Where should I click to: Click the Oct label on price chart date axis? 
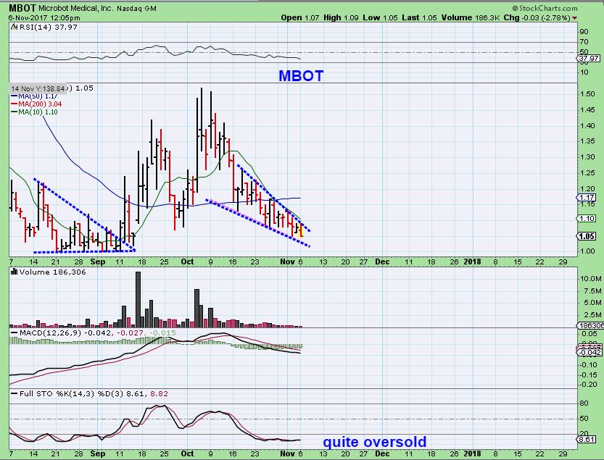pyautogui.click(x=187, y=262)
